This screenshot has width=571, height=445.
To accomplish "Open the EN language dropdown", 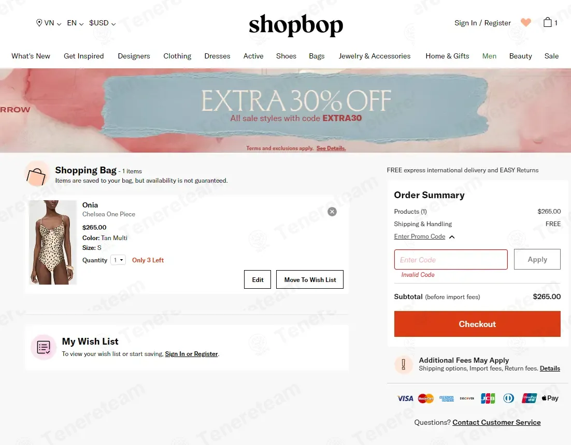I will click(75, 23).
